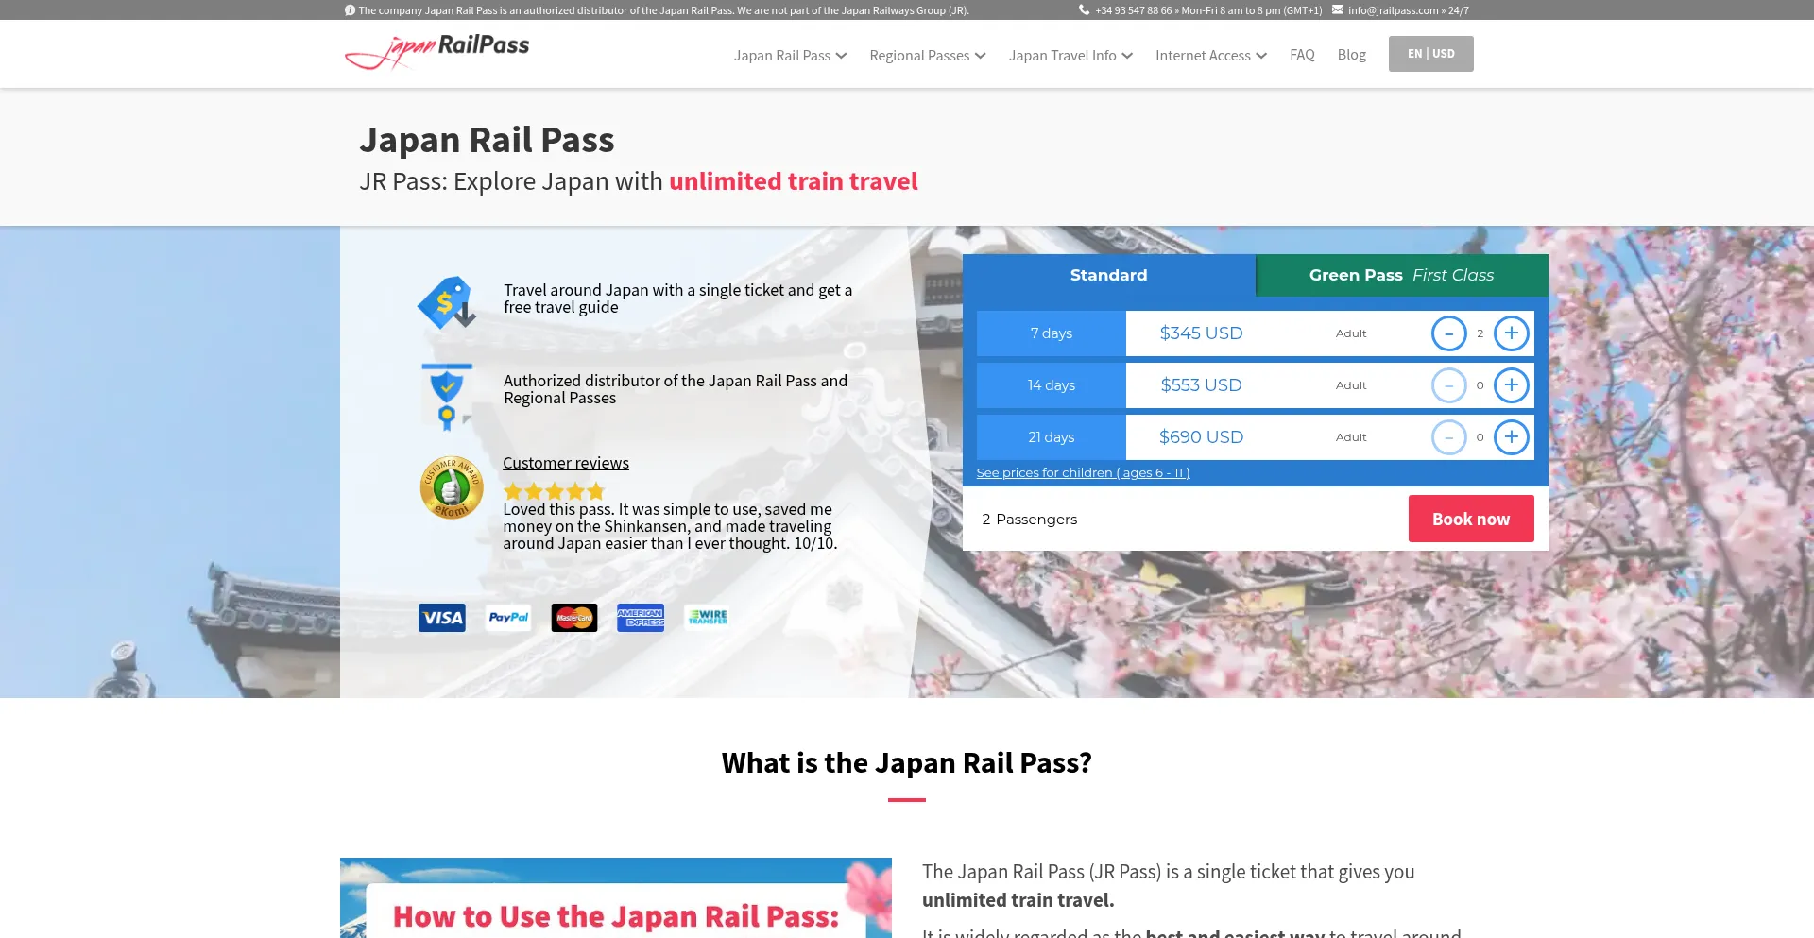Click the Japan RailPass logo
Screen dimensions: 1814x938
437,52
